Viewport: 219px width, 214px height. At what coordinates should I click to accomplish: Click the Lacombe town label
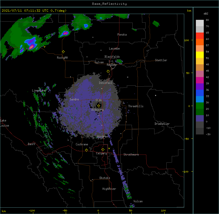114,49
